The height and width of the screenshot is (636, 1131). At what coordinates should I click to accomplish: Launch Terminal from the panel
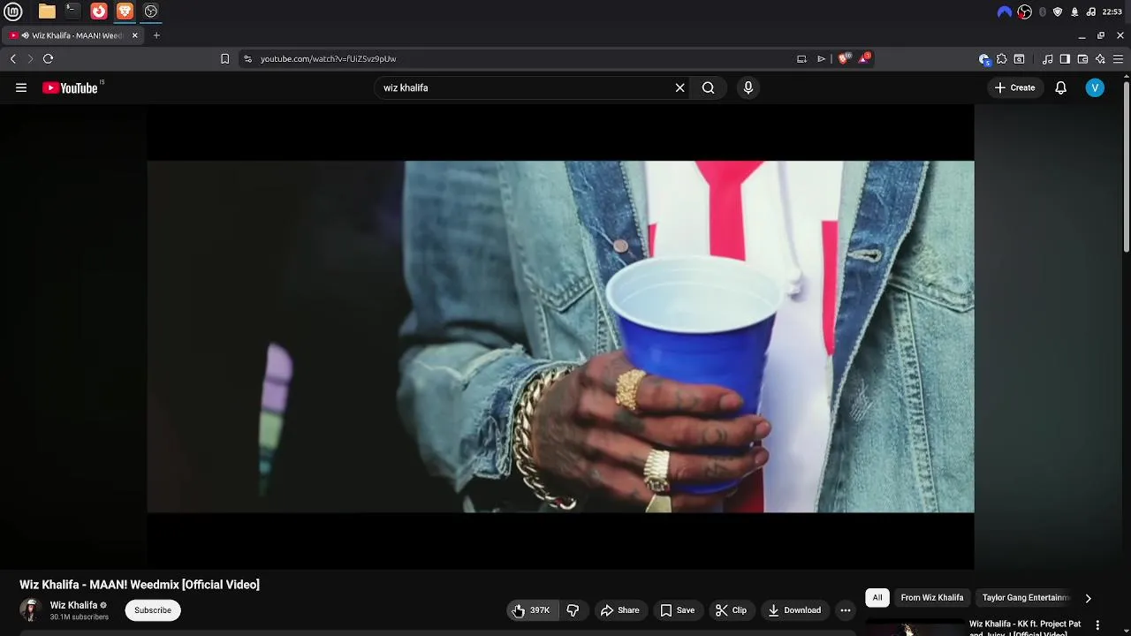tap(72, 11)
